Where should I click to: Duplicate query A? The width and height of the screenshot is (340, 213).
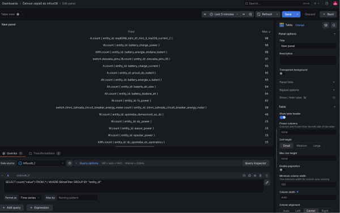click(249, 176)
